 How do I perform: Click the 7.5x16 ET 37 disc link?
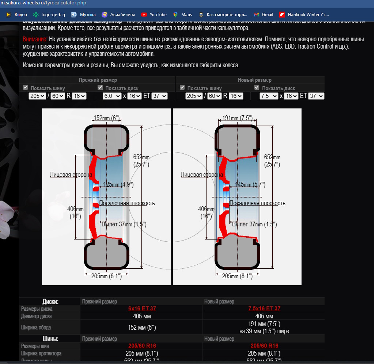264,309
